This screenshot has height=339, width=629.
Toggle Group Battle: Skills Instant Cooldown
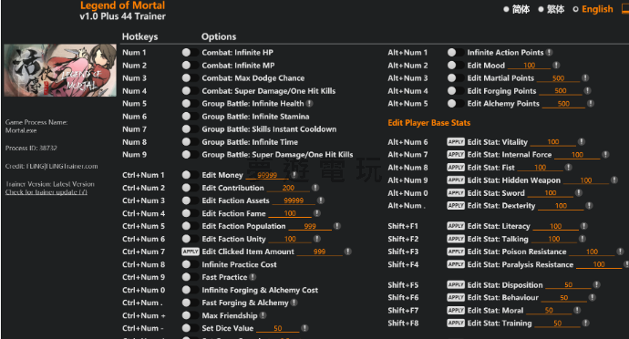(x=190, y=129)
